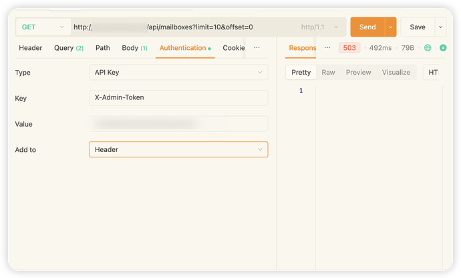The height and width of the screenshot is (278, 461).
Task: Open the Send options arrow
Action: [391, 27]
